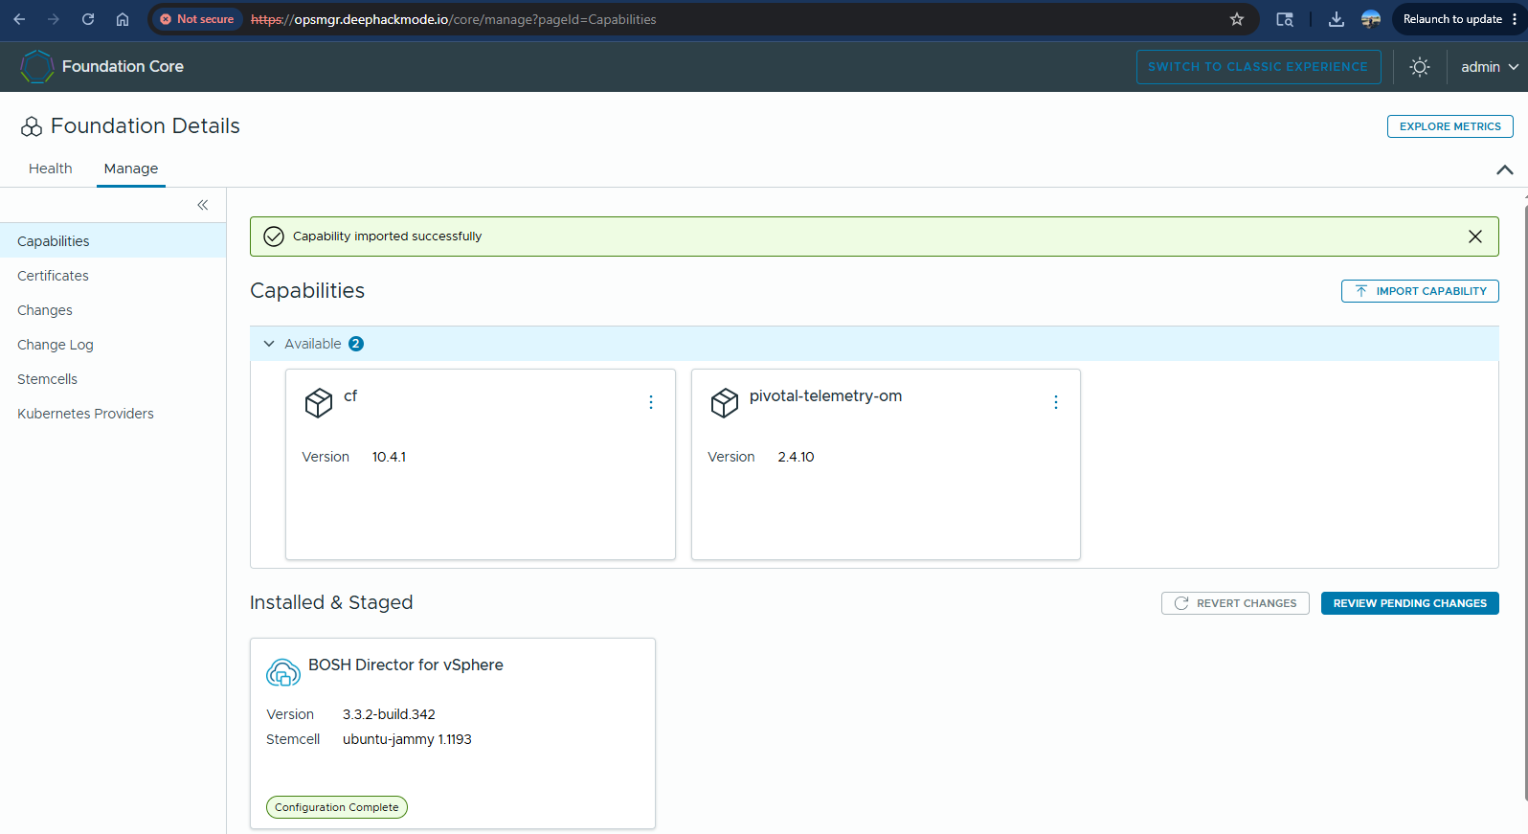
Task: Go forward in browser history
Action: (54, 19)
